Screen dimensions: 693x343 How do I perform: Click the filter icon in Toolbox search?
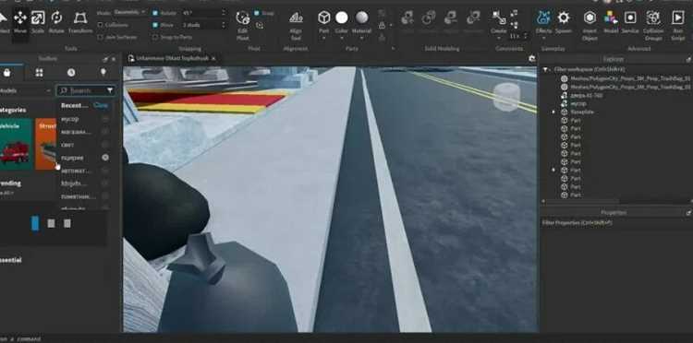point(110,90)
